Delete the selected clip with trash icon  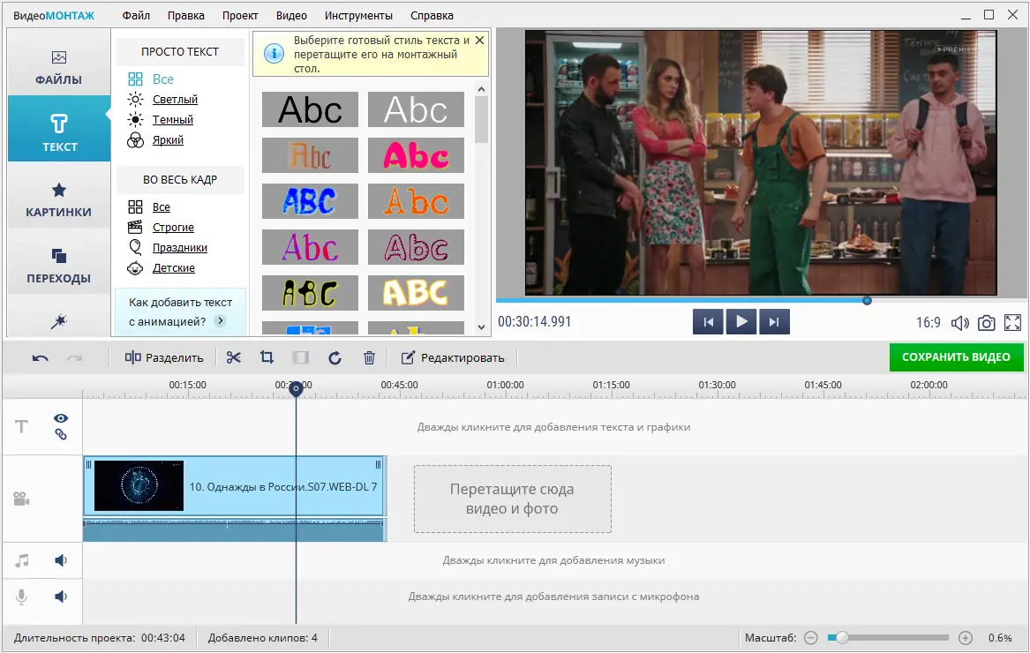tap(369, 358)
